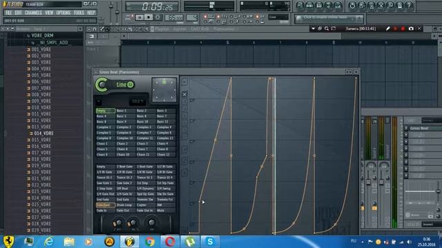Open the recorder bar dropdown arrow
Viewport: 442px width, 248px height.
[313, 29]
